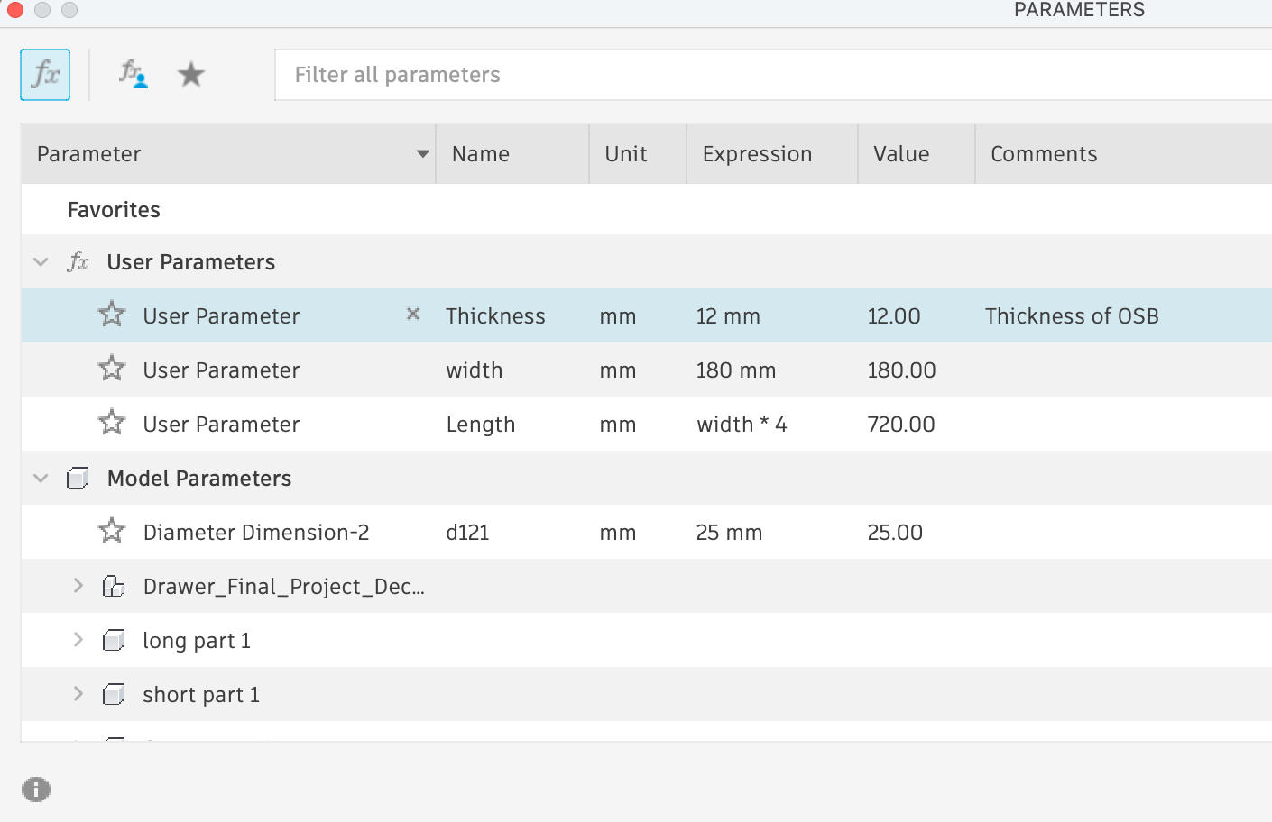Click the long part 1 component icon
Viewport: 1272px width, 822px height.
(114, 641)
